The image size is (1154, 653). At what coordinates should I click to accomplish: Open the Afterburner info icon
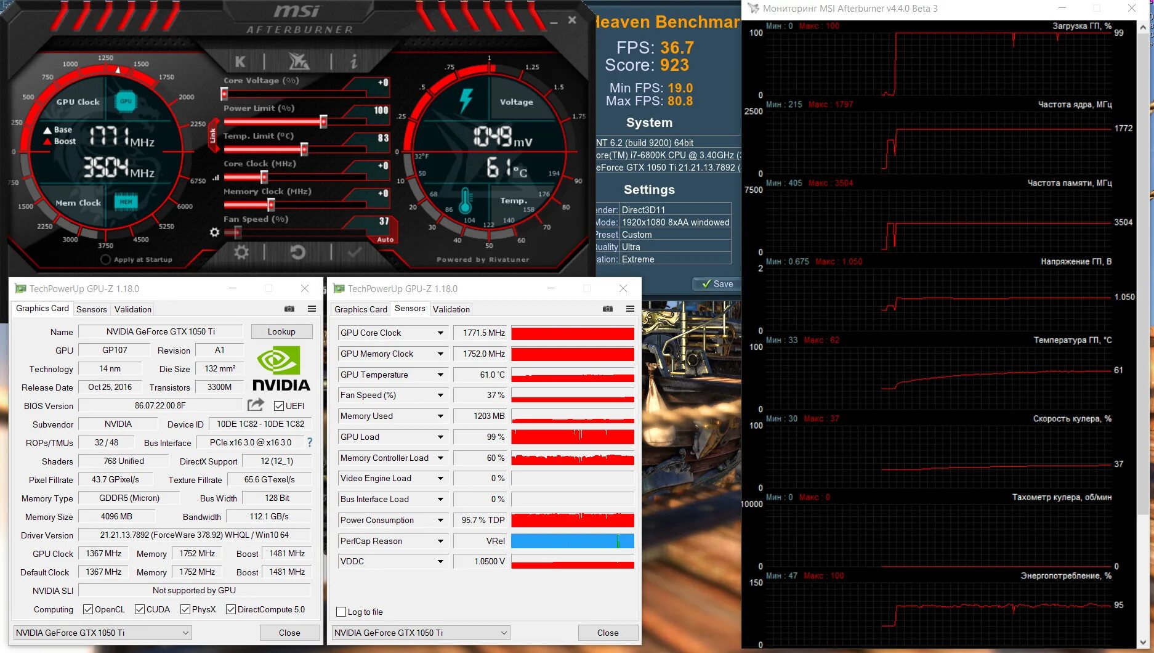click(x=353, y=62)
